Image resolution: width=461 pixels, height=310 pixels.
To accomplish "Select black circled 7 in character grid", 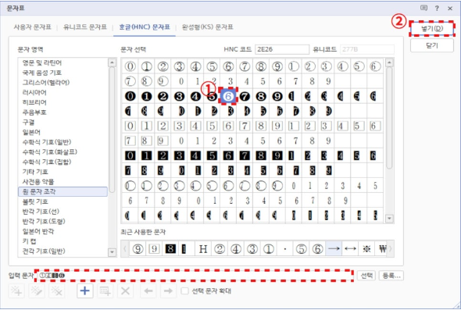I will click(x=245, y=96).
